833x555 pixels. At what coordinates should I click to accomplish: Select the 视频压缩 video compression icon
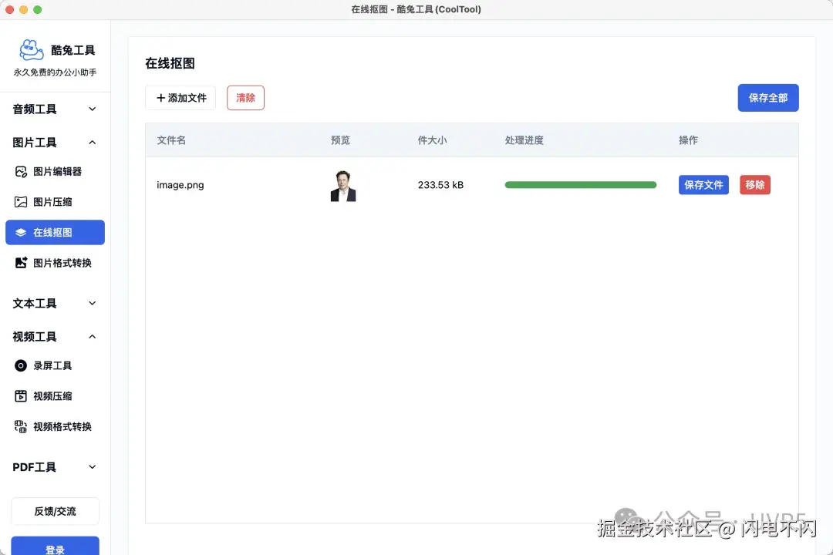[x=21, y=395]
